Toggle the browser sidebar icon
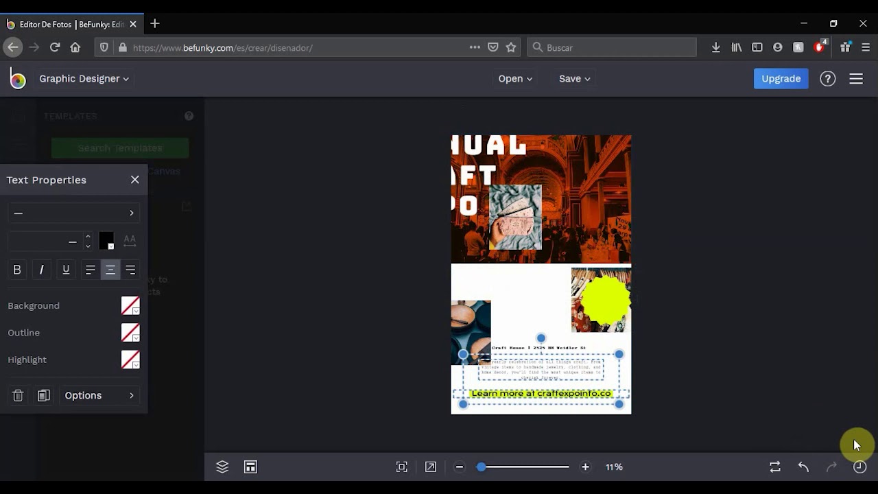 757,47
